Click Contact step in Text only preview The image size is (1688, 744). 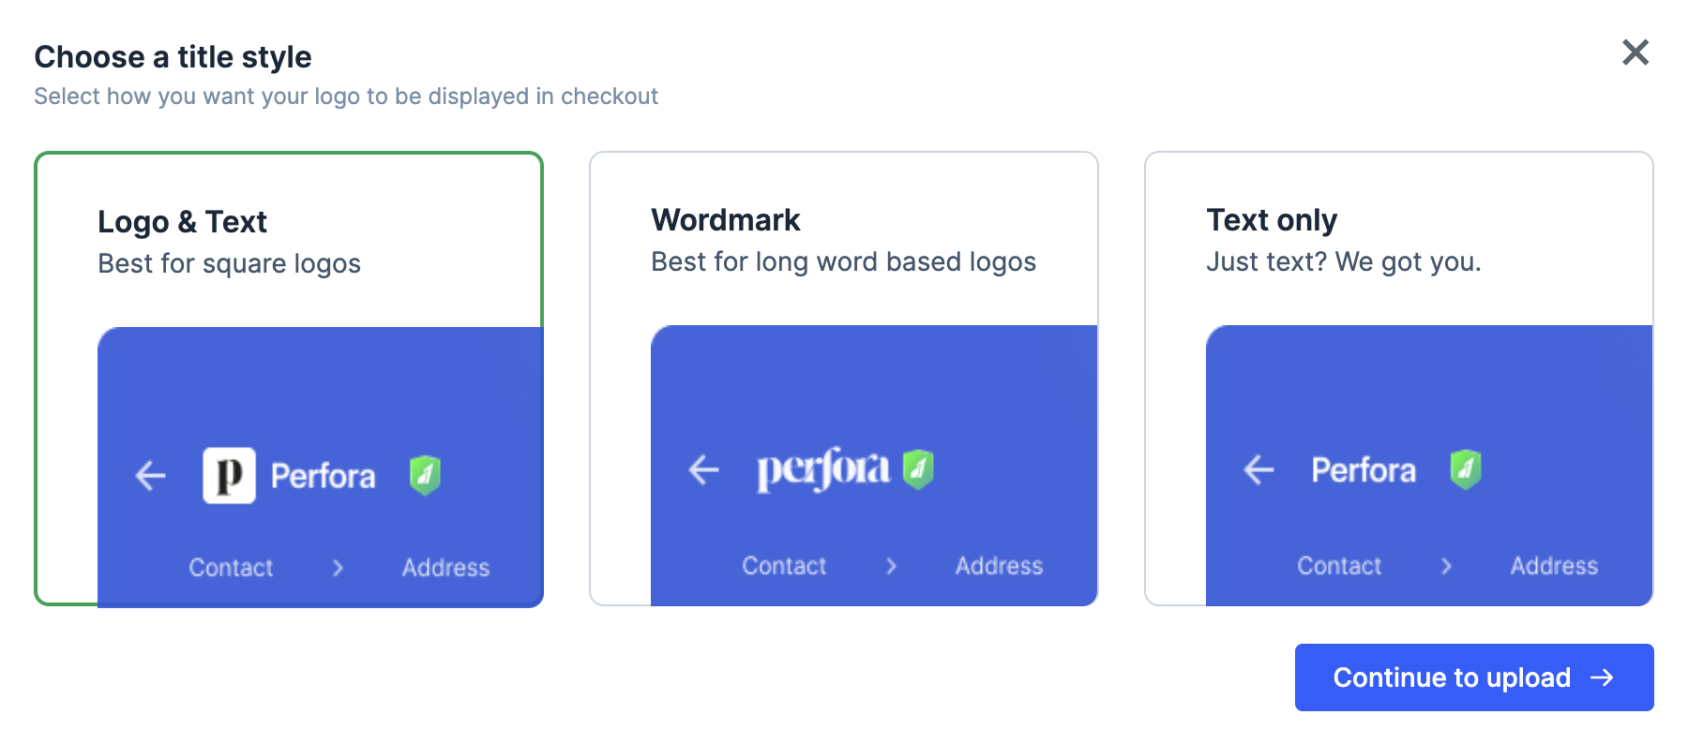click(1339, 566)
